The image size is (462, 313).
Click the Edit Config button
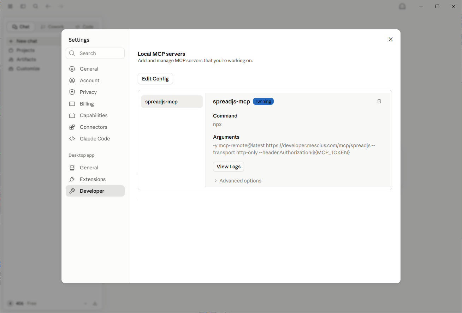155,79
